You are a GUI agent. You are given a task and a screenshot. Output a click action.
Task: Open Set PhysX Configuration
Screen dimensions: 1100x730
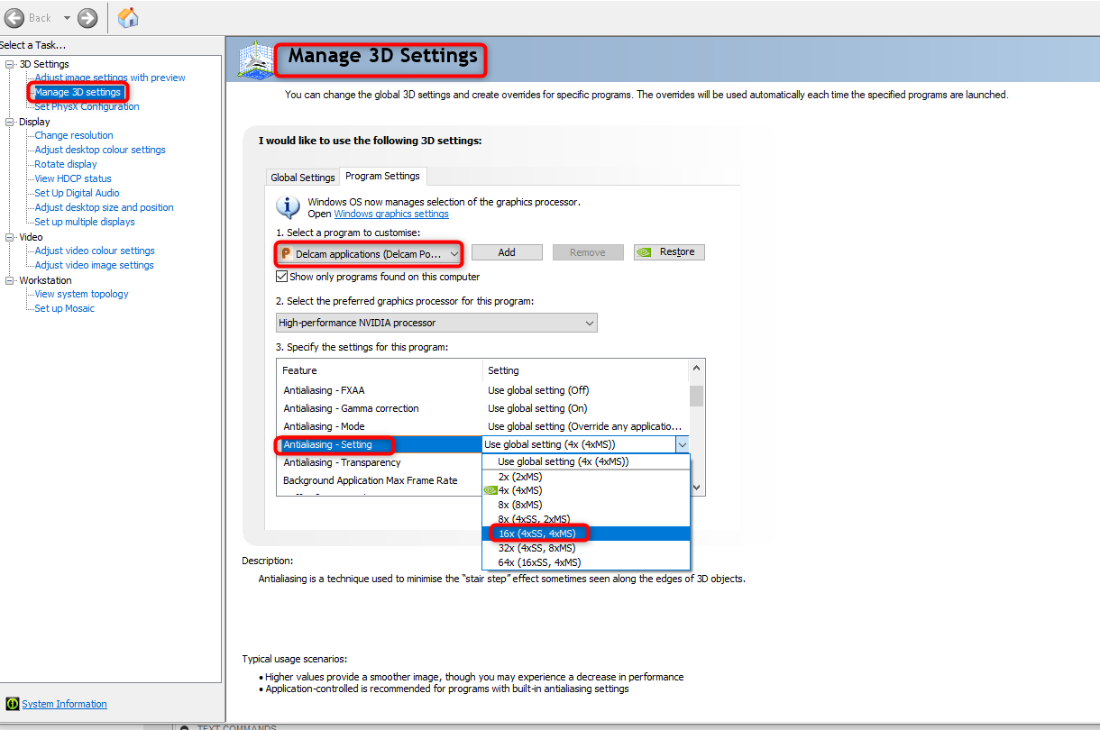pos(87,106)
